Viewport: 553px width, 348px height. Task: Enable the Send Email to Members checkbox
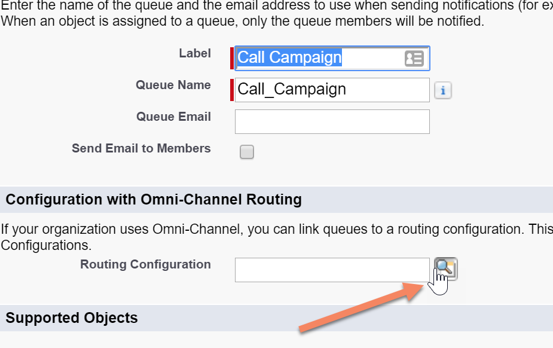pyautogui.click(x=247, y=152)
